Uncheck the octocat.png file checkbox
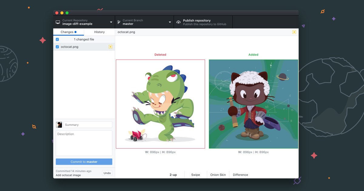Image resolution: width=364 pixels, height=191 pixels. 57,47
